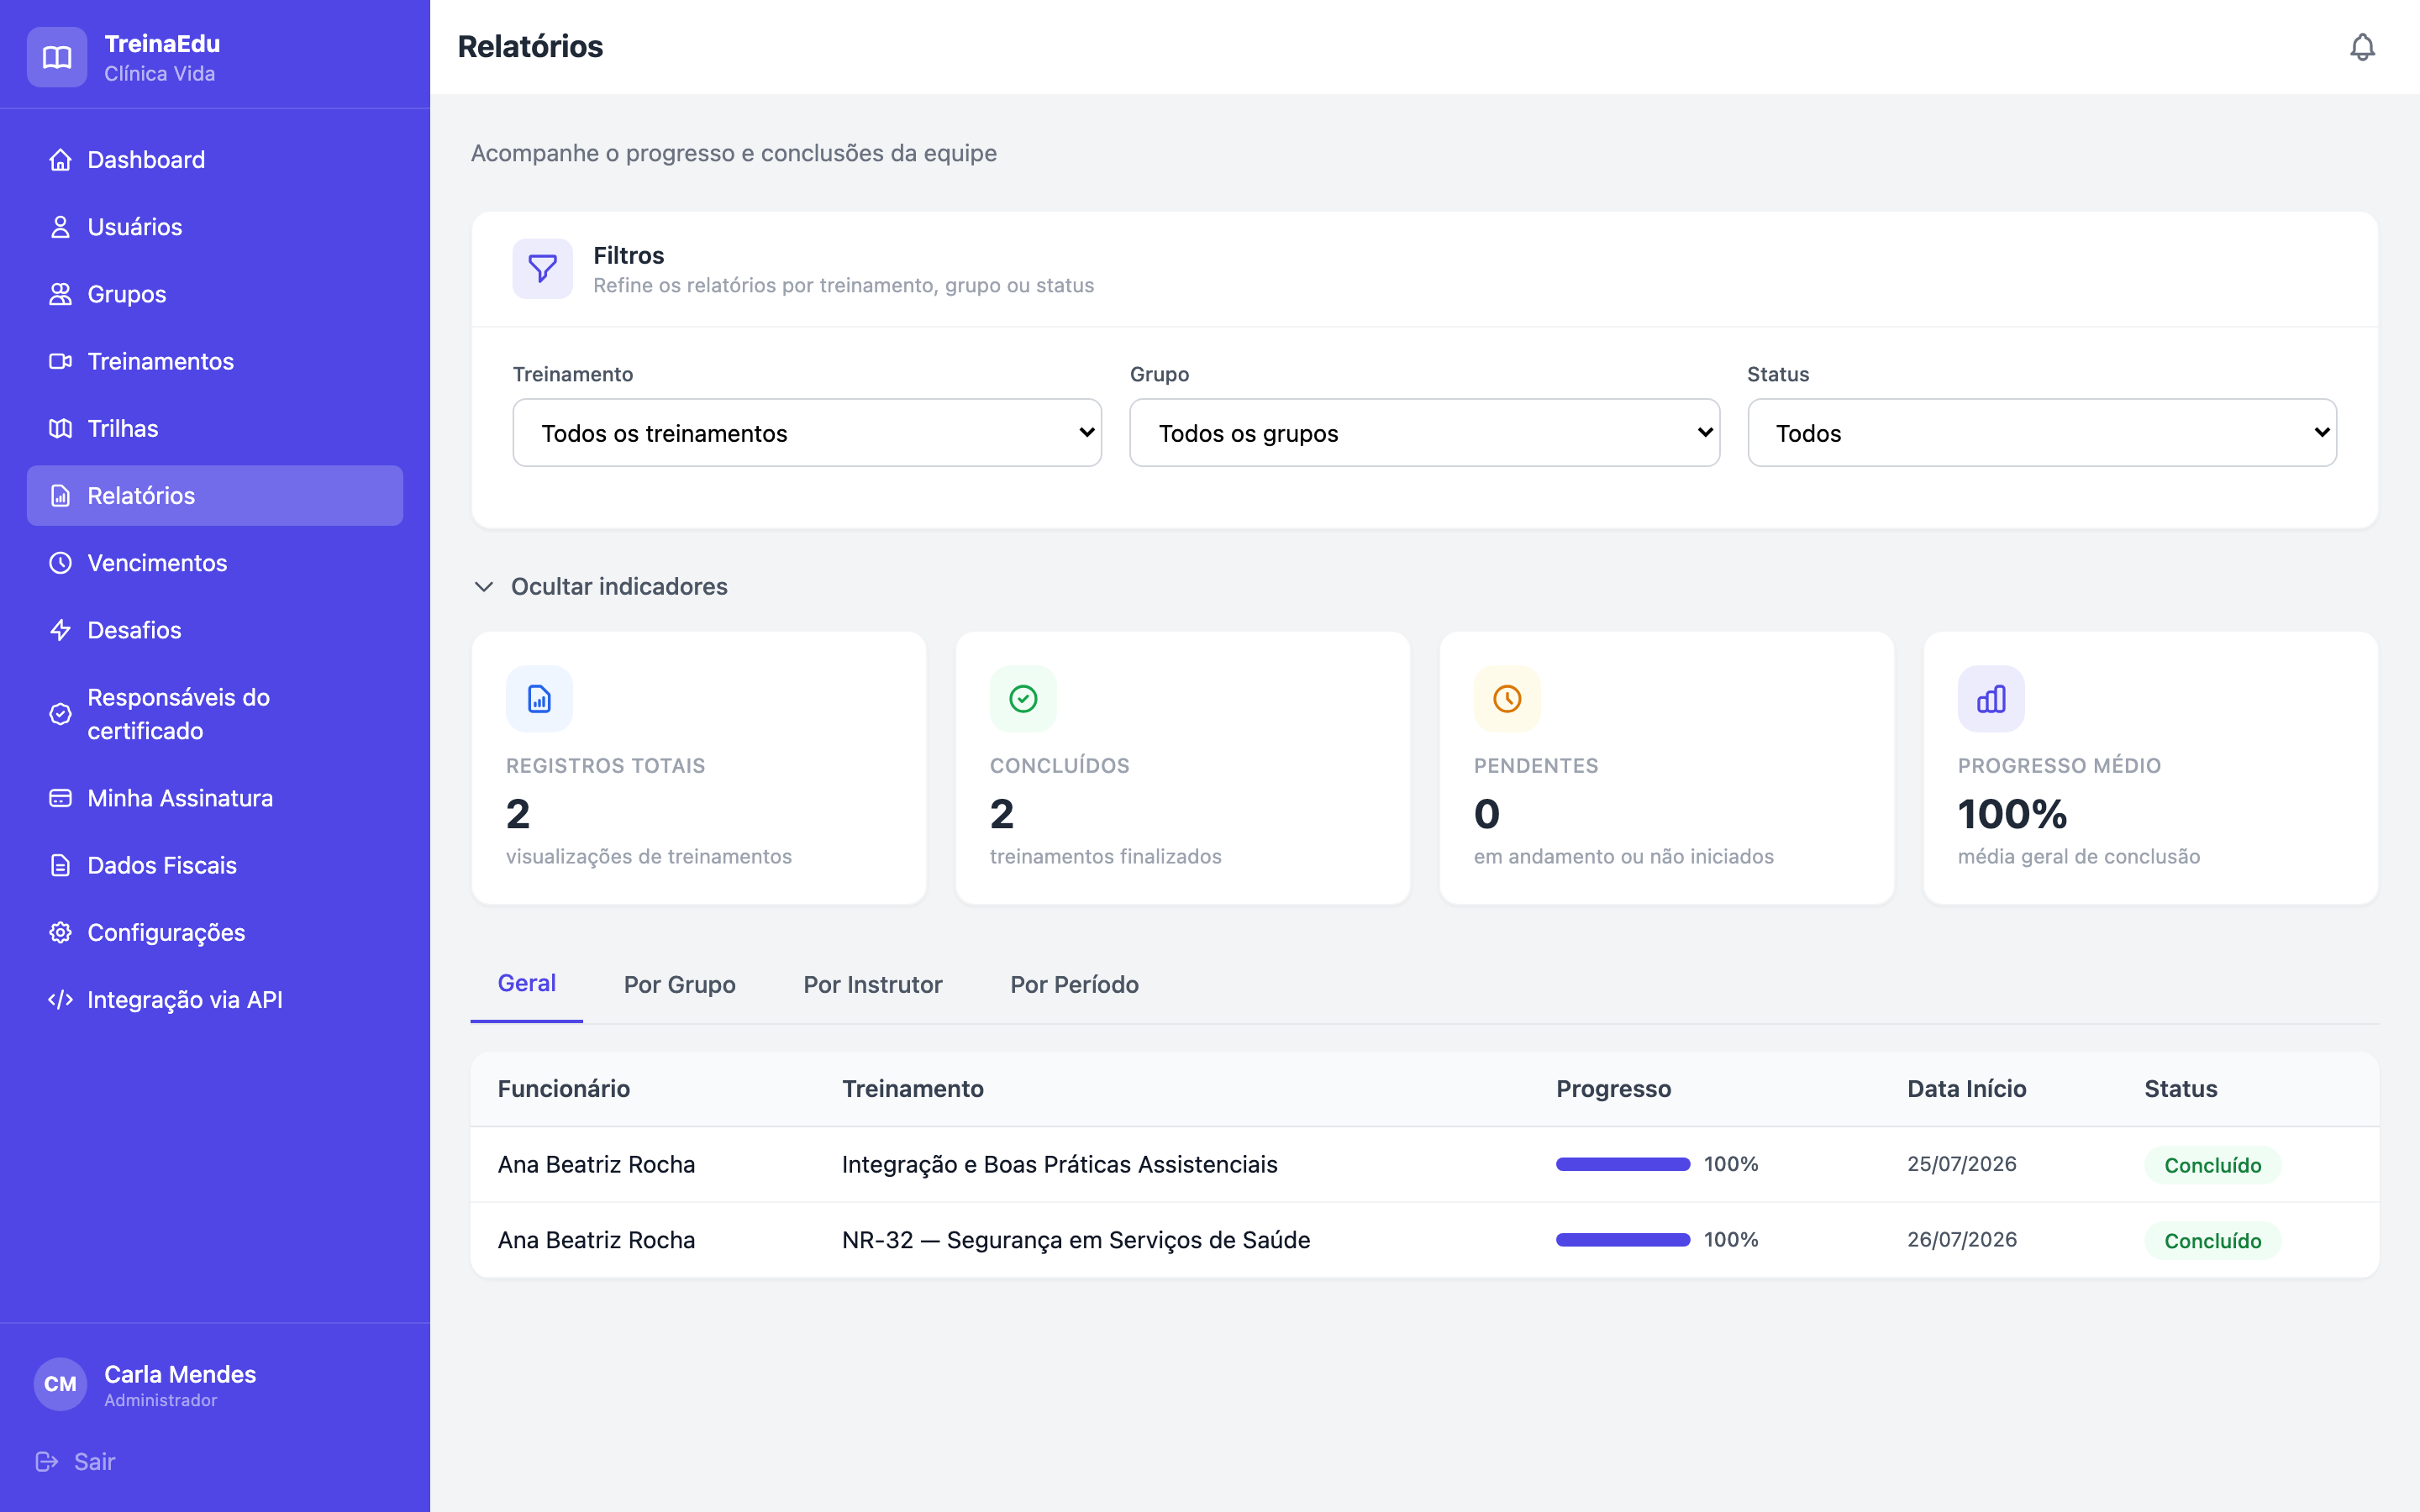Click the Grupos people icon
Image resolution: width=2420 pixels, height=1512 pixels.
click(x=60, y=294)
